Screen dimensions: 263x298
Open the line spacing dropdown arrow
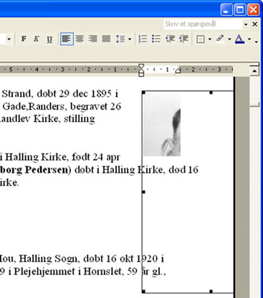[130, 39]
